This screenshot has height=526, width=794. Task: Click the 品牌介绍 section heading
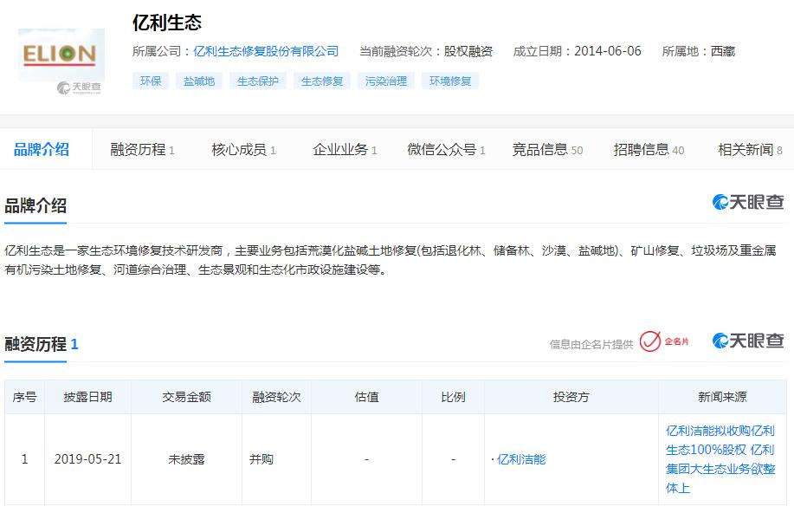coord(36,205)
